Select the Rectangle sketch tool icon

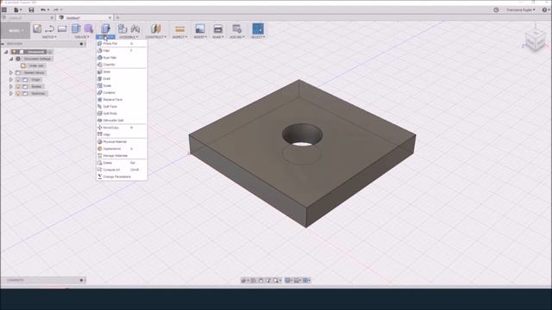coord(62,28)
